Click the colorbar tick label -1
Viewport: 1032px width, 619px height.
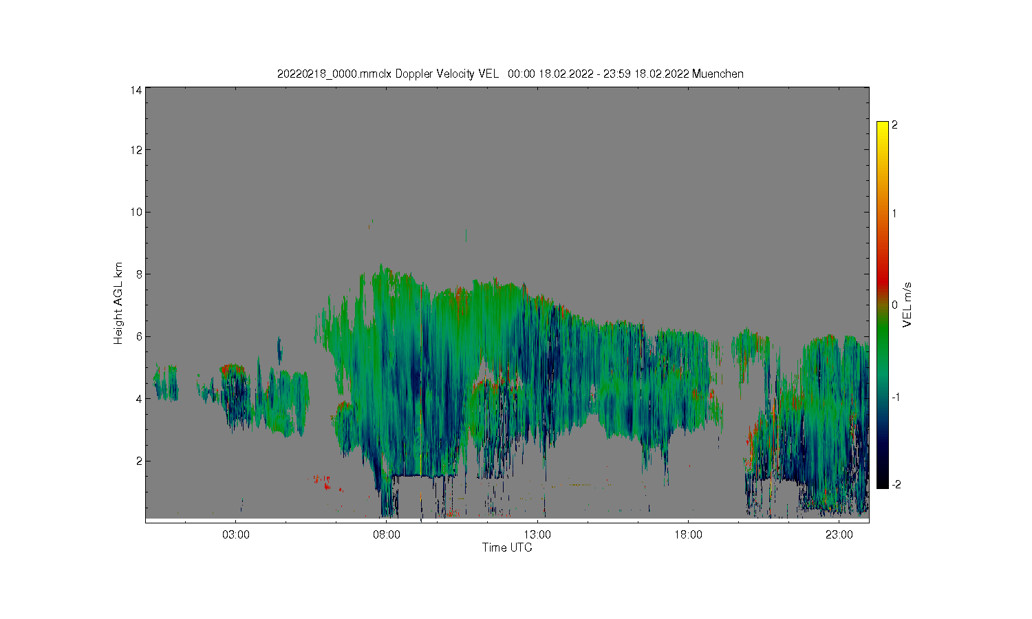tap(896, 398)
